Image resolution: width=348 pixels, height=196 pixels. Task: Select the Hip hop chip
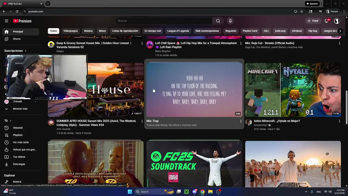click(313, 31)
